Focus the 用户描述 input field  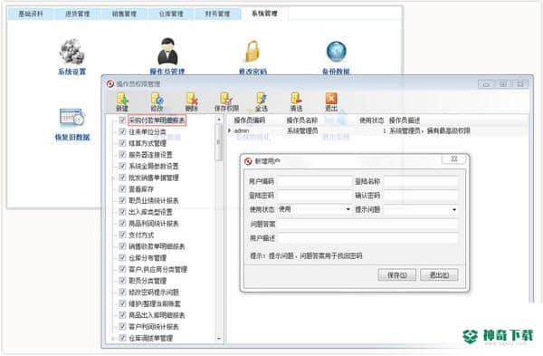[367, 238]
